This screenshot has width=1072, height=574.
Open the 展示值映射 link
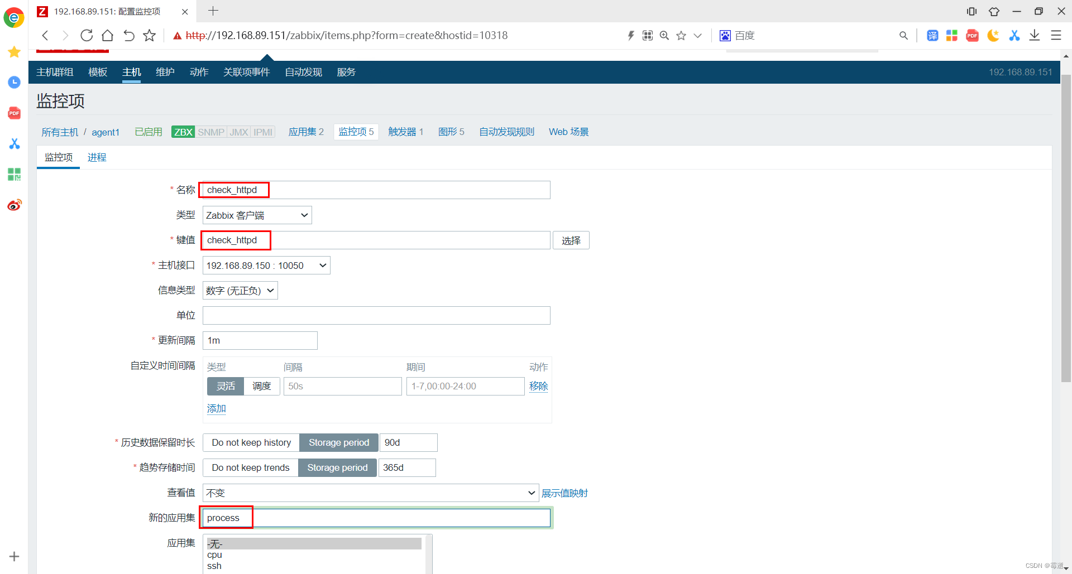coord(564,493)
